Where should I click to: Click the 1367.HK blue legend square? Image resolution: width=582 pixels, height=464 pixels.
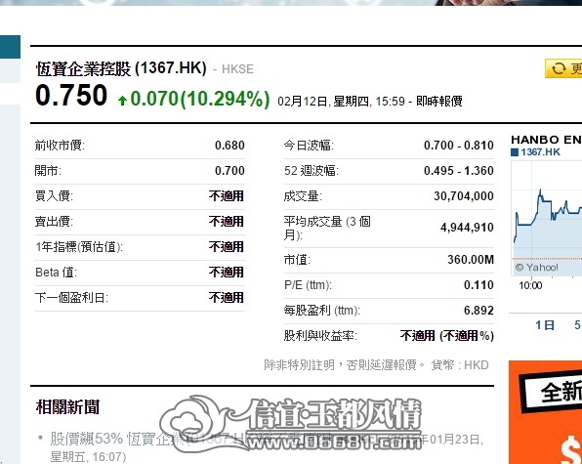pyautogui.click(x=515, y=152)
